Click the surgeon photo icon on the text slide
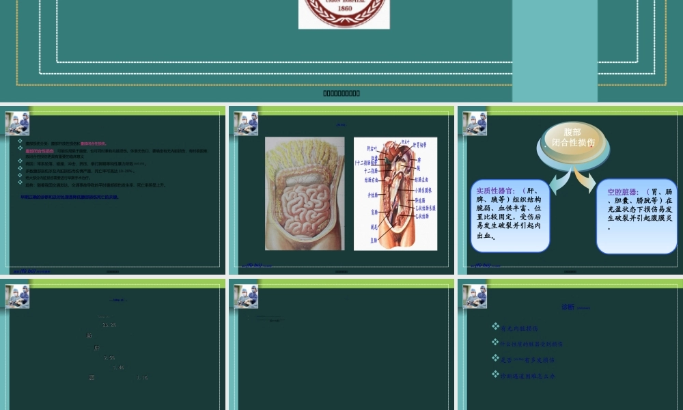This screenshot has width=683, height=410. [x=17, y=124]
